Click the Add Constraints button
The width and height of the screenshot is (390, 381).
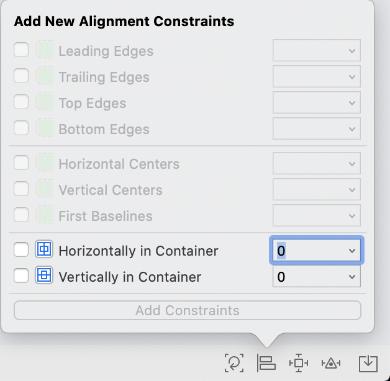click(188, 310)
